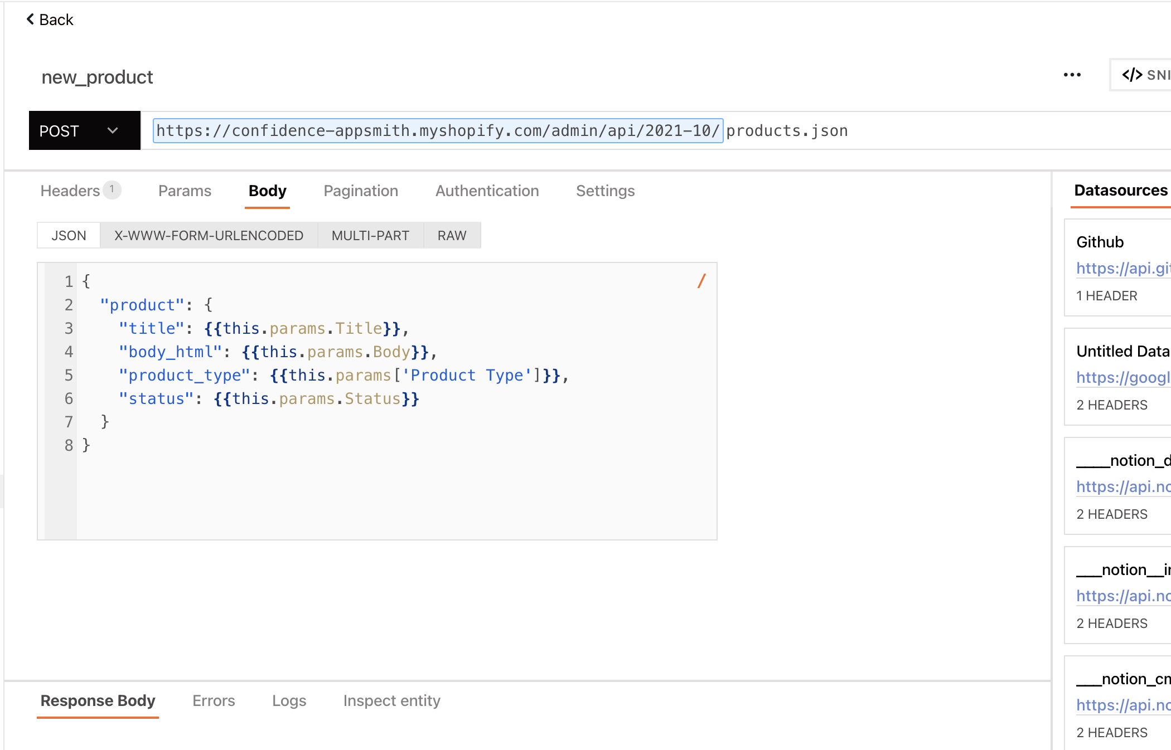This screenshot has width=1171, height=750.
Task: Open the Errors tab
Action: pyautogui.click(x=214, y=700)
